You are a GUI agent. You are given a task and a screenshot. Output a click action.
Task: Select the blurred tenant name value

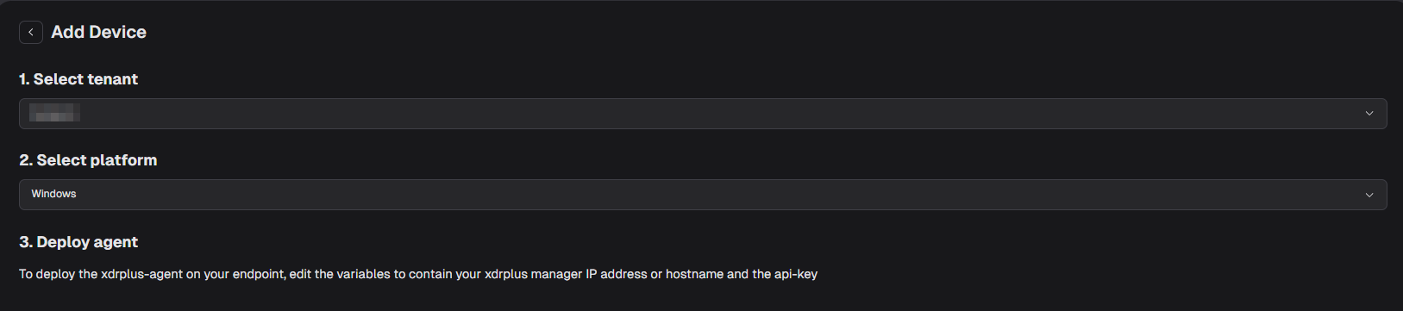click(x=54, y=113)
